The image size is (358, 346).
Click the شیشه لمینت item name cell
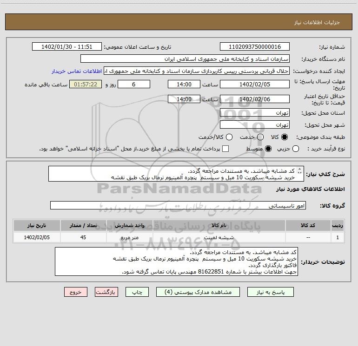219,237
